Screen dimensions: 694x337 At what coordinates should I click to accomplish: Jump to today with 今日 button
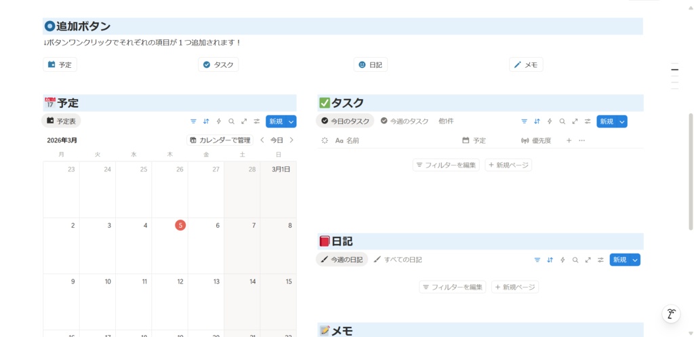coord(277,140)
